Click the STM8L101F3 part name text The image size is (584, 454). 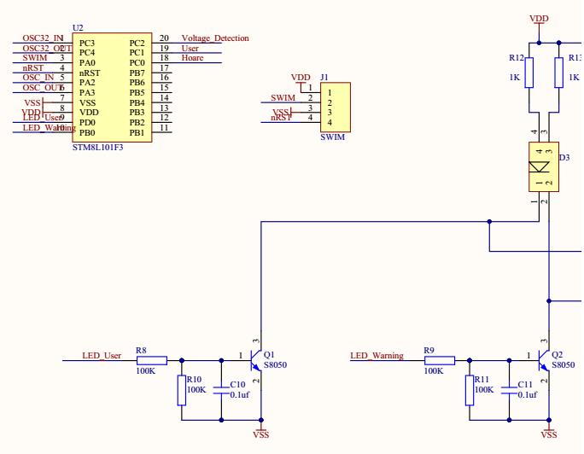coord(97,148)
